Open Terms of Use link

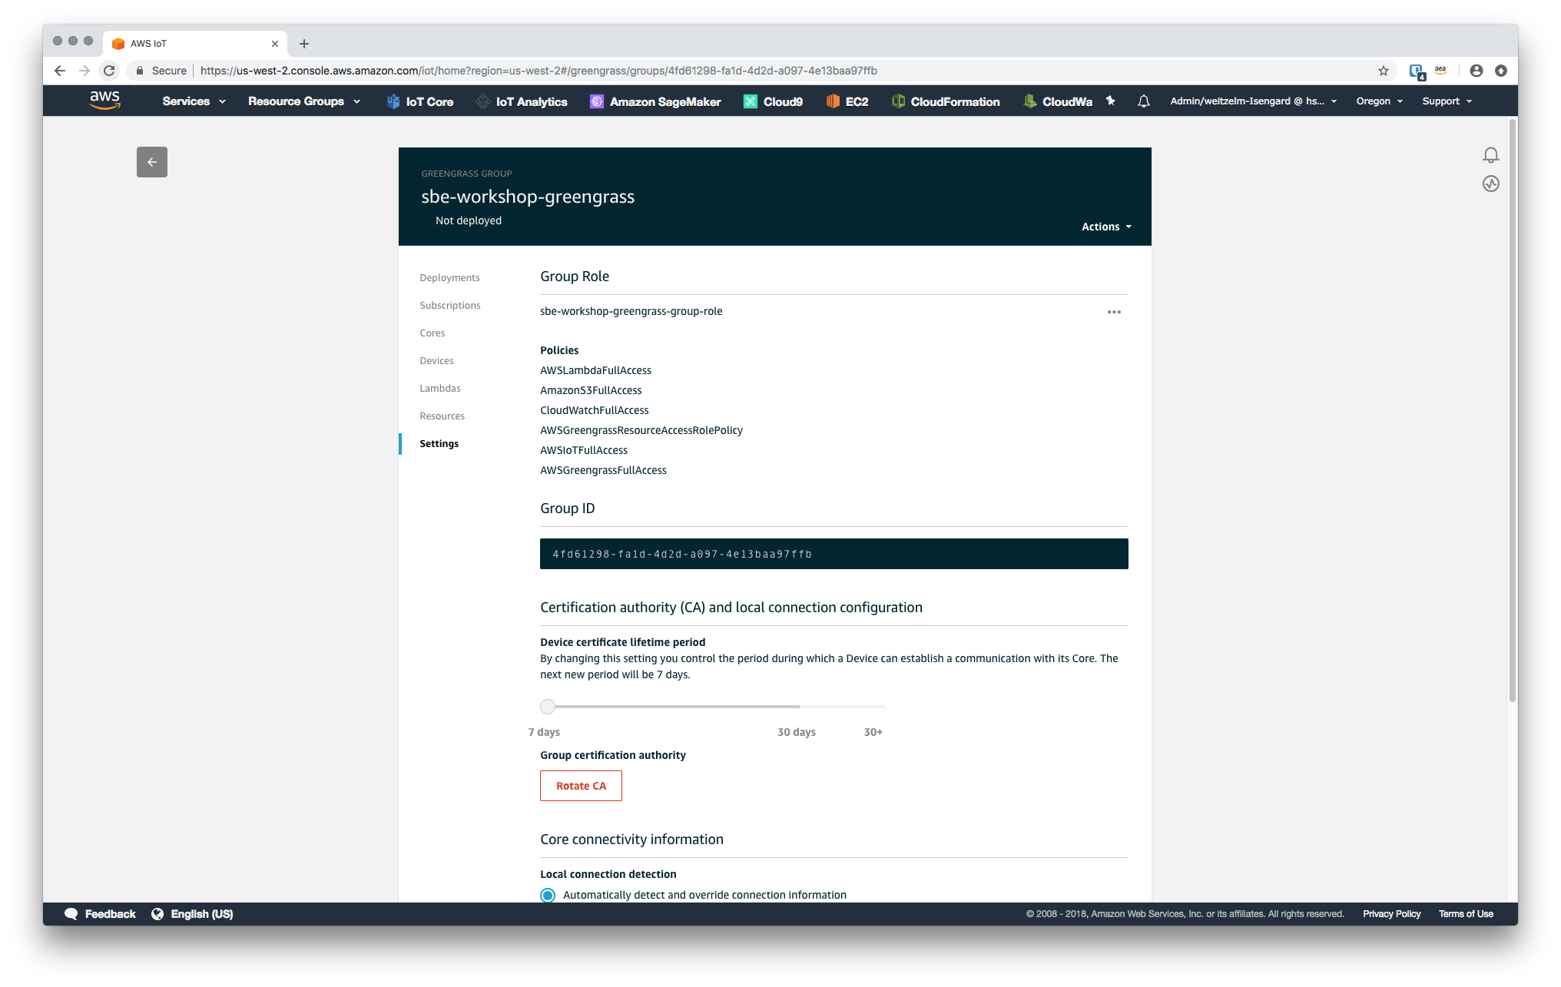tap(1466, 914)
